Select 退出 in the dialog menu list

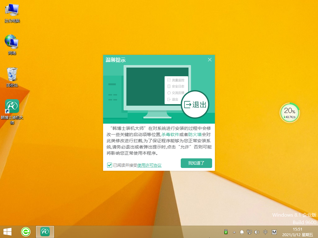pyautogui.click(x=174, y=99)
